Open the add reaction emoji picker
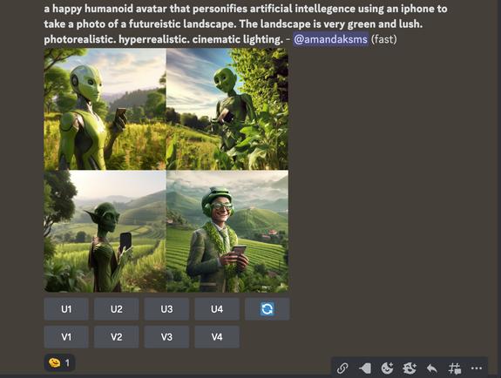501x378 pixels. [x=387, y=368]
